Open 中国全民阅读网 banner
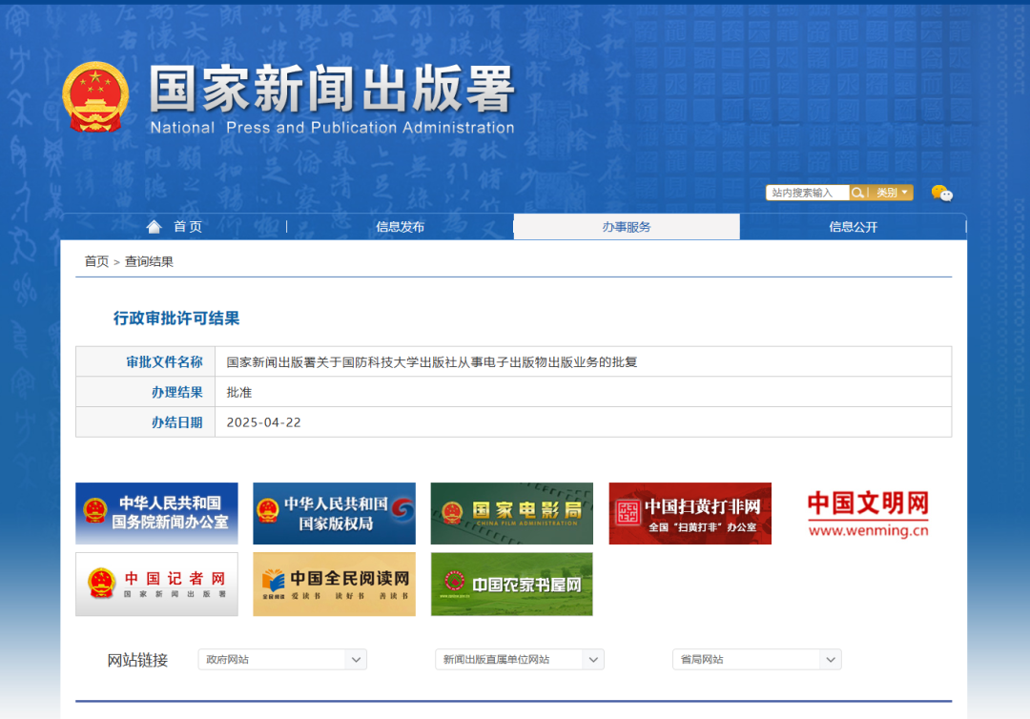The height and width of the screenshot is (719, 1030). pyautogui.click(x=334, y=584)
